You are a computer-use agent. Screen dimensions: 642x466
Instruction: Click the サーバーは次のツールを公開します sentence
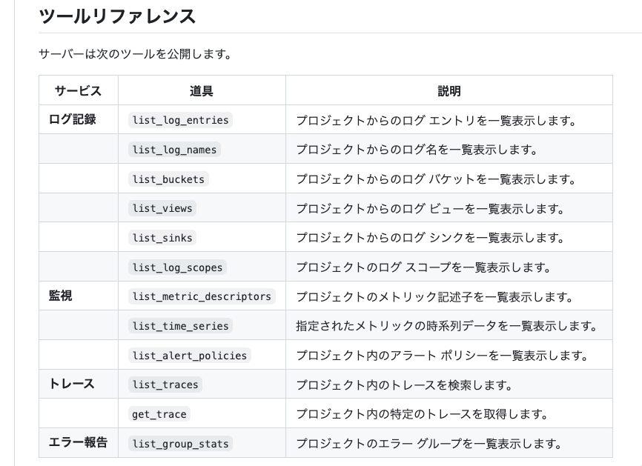tap(134, 54)
